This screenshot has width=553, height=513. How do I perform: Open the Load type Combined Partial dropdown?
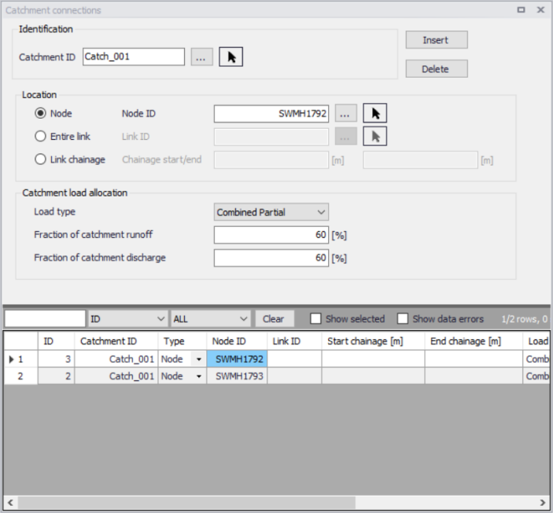271,212
